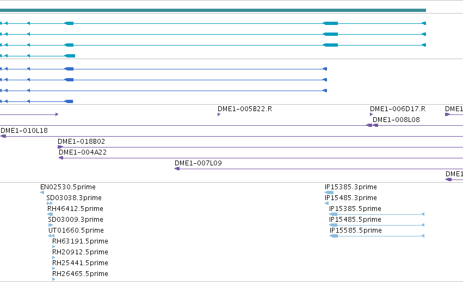Select the IP15585.5prime EST label
The image size is (463, 282).
point(356,231)
